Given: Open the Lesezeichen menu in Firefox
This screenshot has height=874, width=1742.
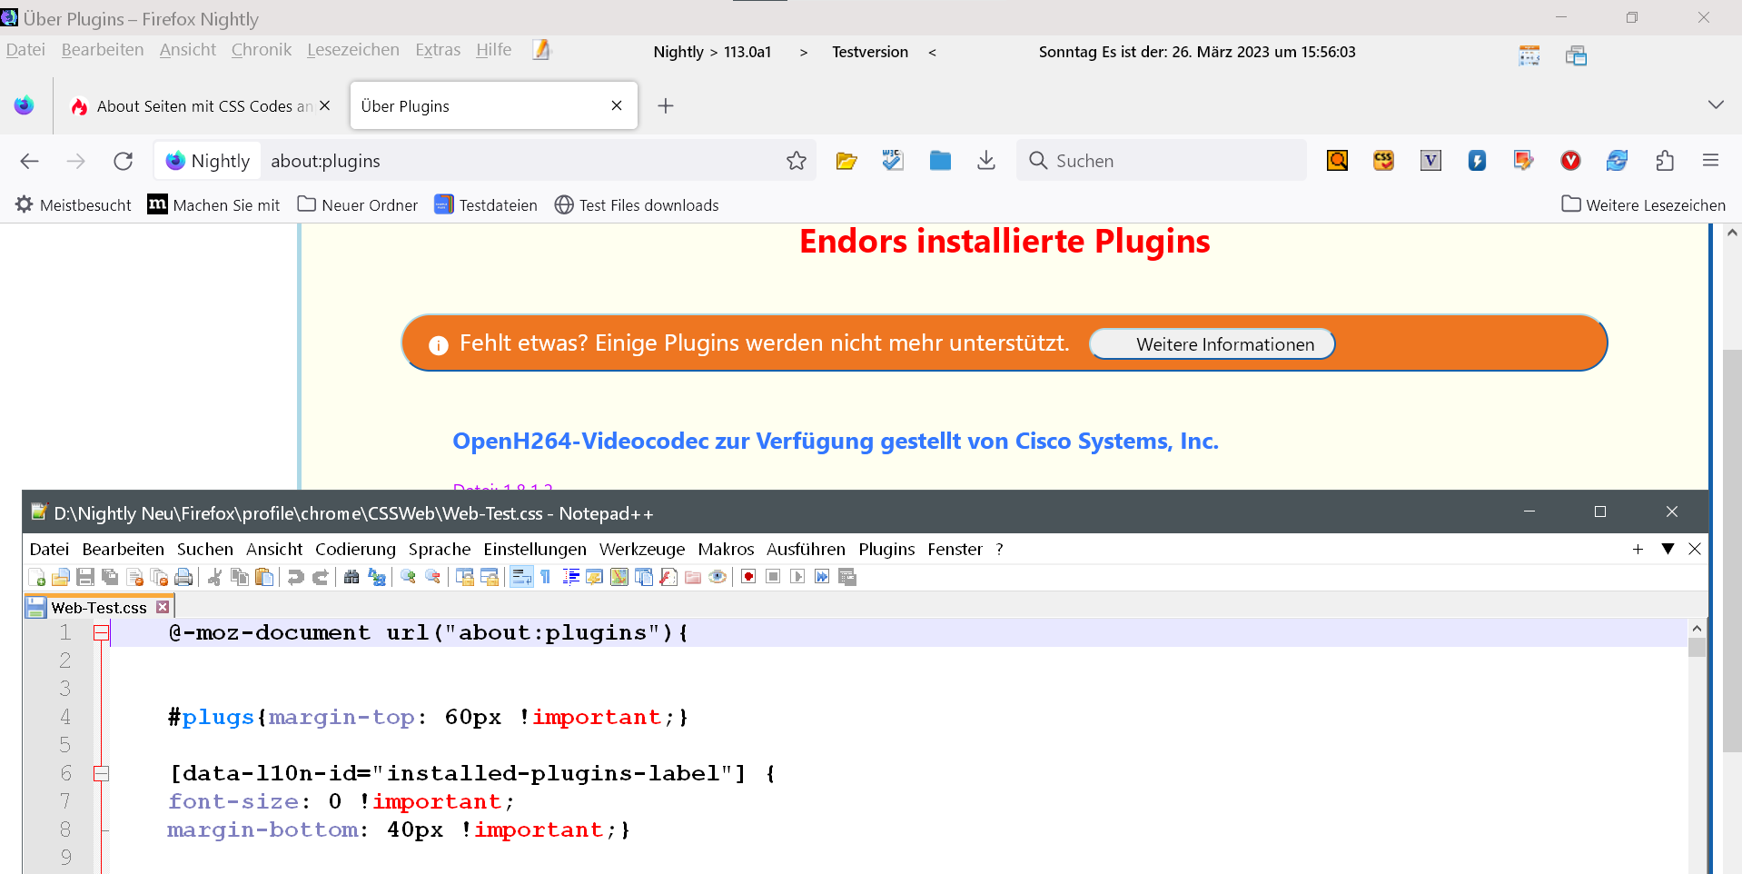Looking at the screenshot, I should [352, 50].
